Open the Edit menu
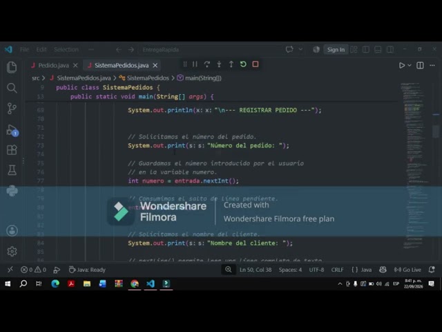 pos(41,50)
